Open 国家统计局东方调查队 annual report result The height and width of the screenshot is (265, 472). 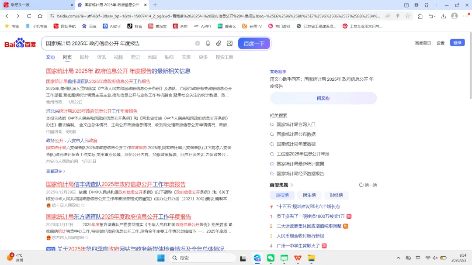tap(118, 217)
